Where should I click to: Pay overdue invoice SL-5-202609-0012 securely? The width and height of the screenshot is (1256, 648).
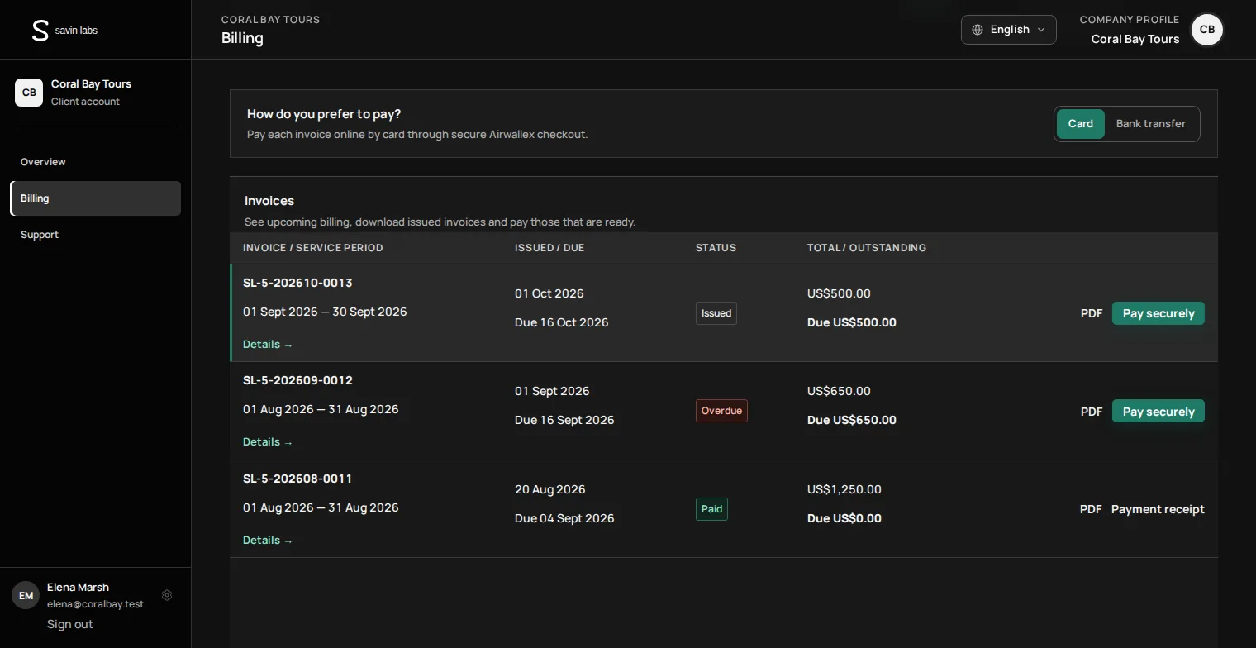click(1158, 412)
